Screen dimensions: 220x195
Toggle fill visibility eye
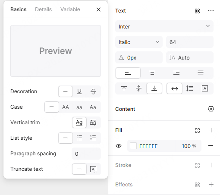click(x=119, y=146)
